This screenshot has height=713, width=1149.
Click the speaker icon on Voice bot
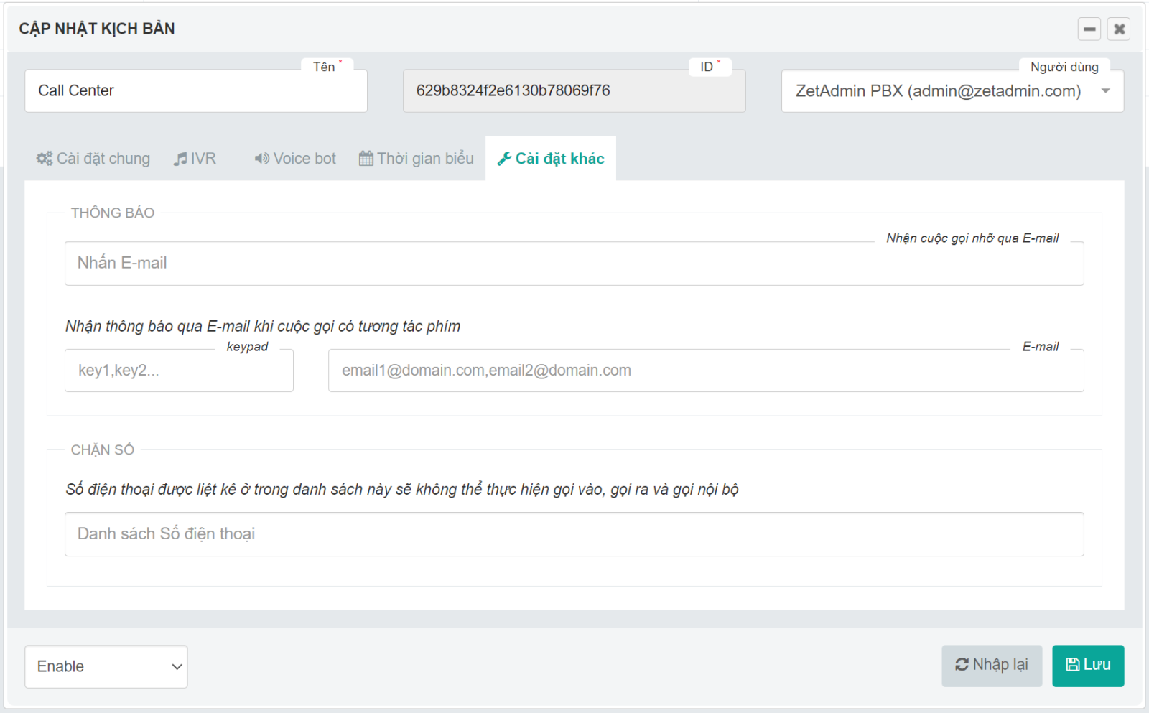coord(262,159)
